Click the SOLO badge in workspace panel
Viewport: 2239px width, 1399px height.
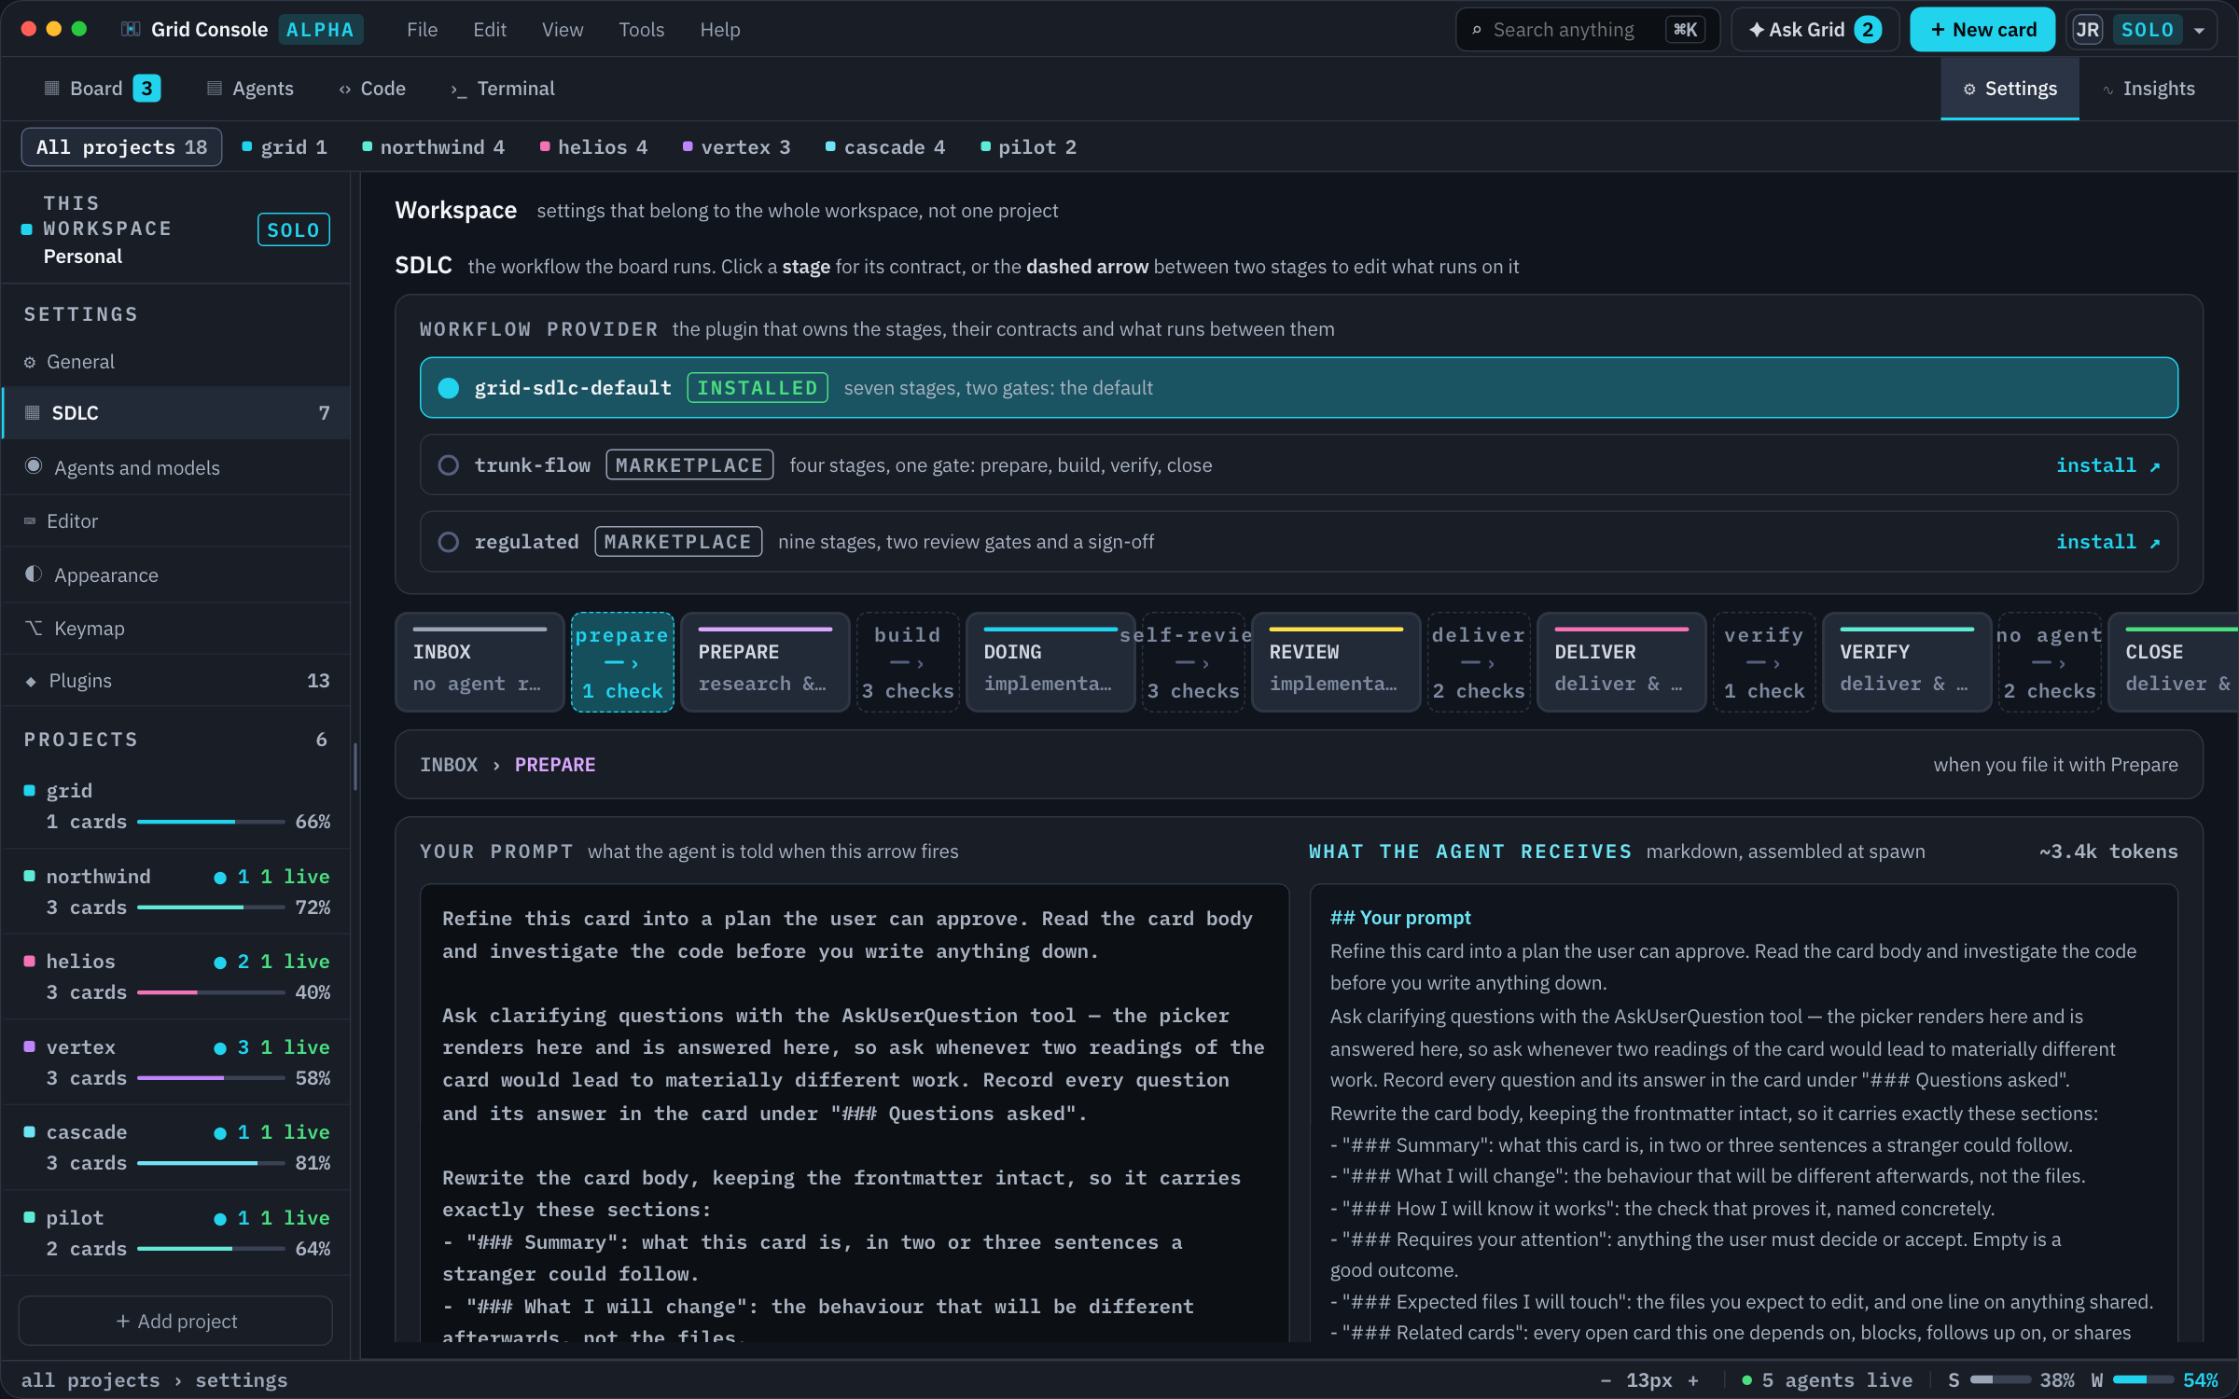click(293, 229)
